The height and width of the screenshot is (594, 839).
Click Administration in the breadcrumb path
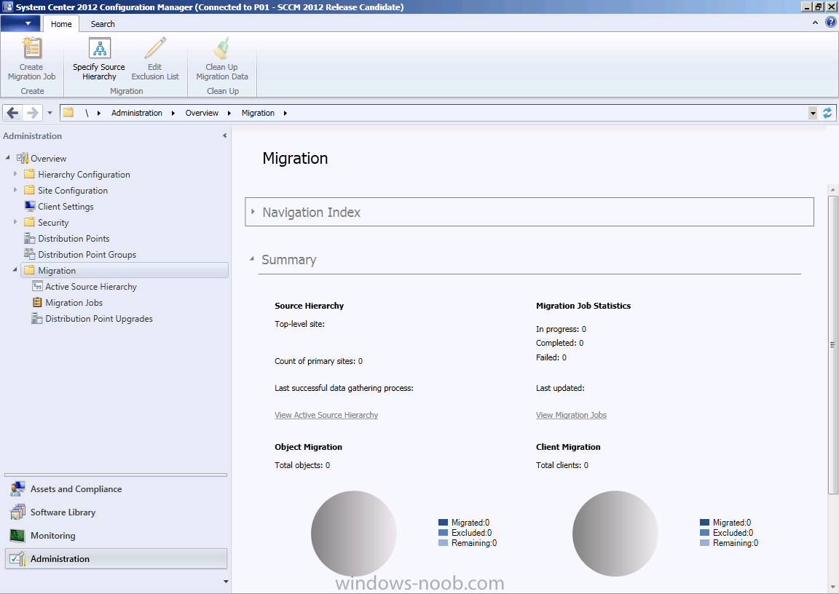coord(136,113)
